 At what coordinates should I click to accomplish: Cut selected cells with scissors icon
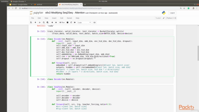tap(40, 22)
